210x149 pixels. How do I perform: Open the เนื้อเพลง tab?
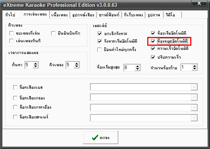60,15
